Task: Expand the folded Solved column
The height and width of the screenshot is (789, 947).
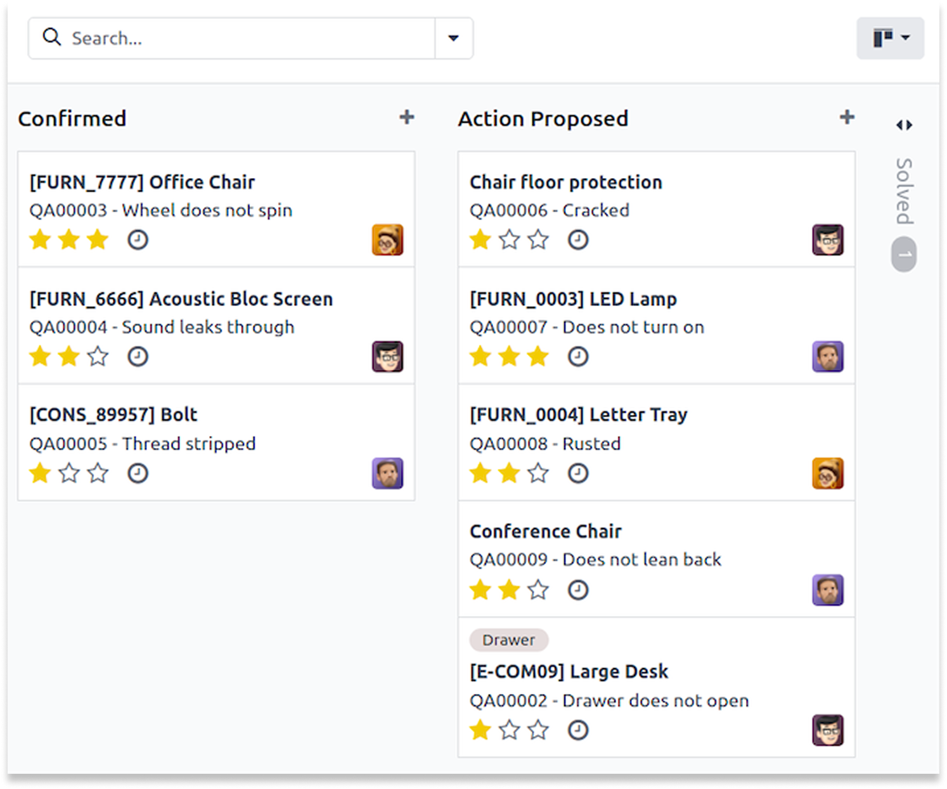Action: 904,125
